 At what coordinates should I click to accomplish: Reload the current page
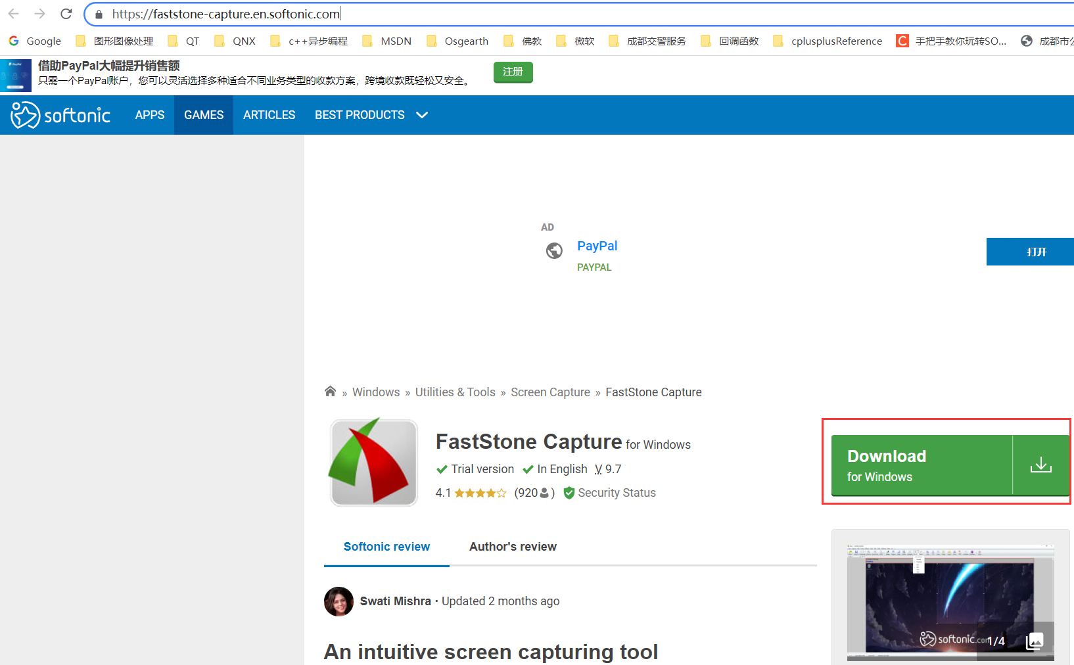click(x=66, y=14)
